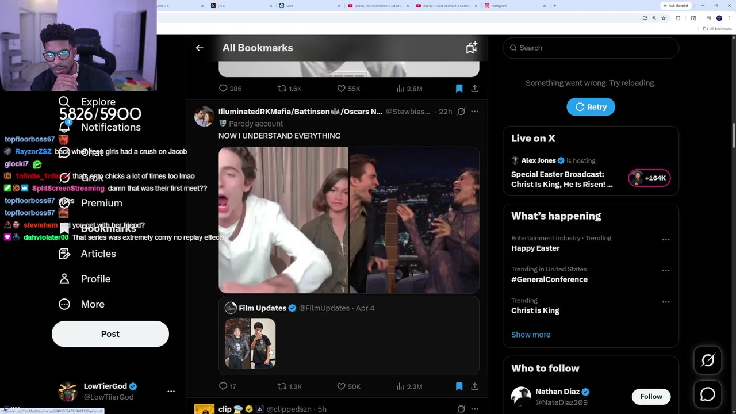736x414 pixels.
Task: Show more trending topics
Action: tap(531, 335)
